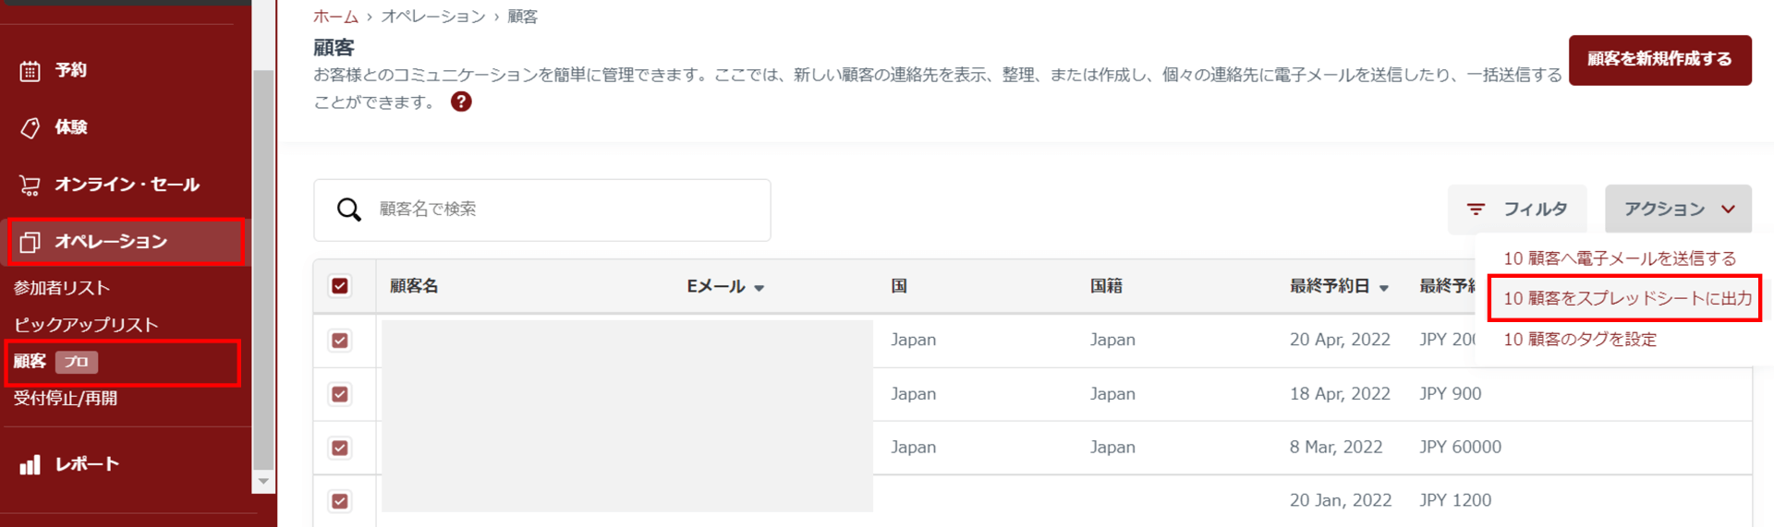Open the アクション dropdown menu
Viewport: 1774px width, 527px height.
(x=1678, y=210)
